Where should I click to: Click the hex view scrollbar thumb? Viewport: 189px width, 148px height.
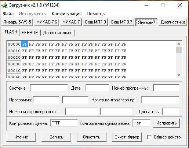[x=179, y=50]
